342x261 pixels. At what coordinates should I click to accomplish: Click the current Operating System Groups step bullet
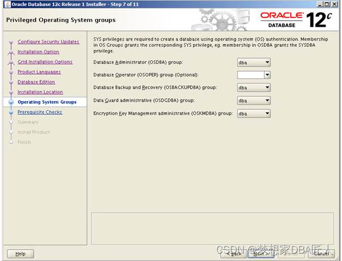click(x=11, y=102)
